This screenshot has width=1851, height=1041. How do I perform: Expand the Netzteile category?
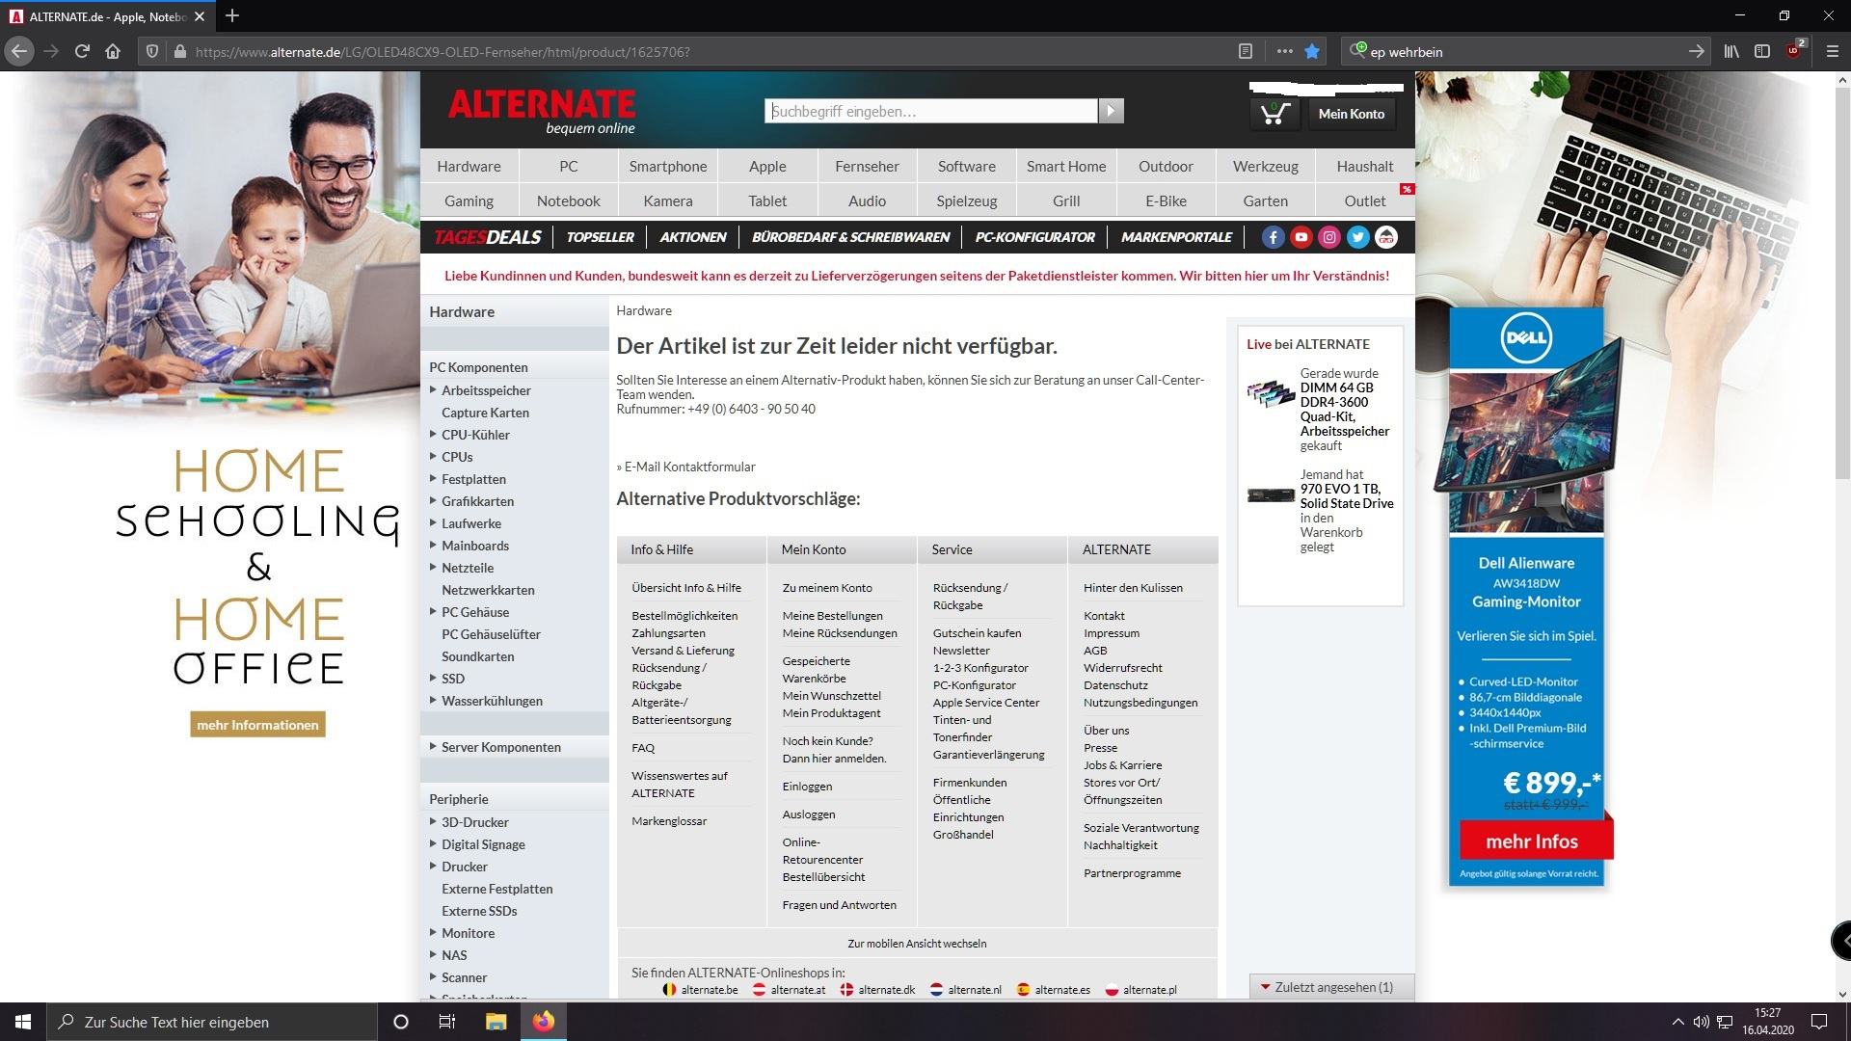[433, 568]
